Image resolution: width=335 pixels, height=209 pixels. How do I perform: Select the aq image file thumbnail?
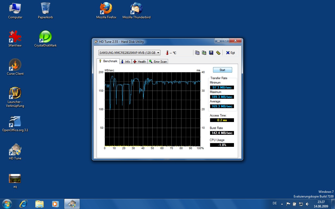15,181
